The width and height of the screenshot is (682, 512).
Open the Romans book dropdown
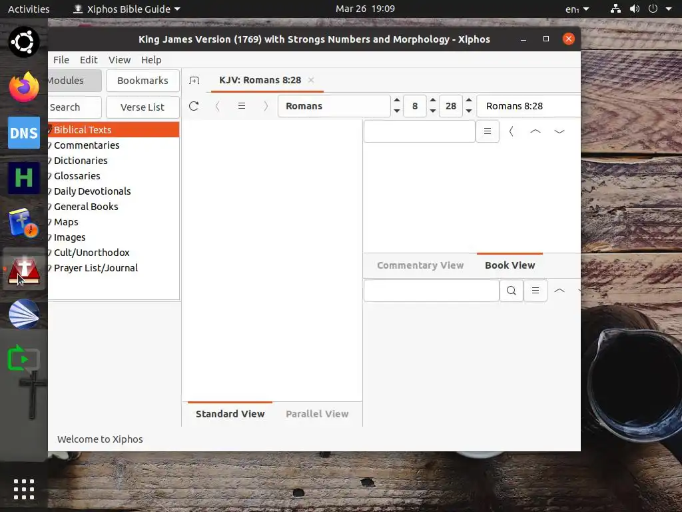pyautogui.click(x=334, y=106)
